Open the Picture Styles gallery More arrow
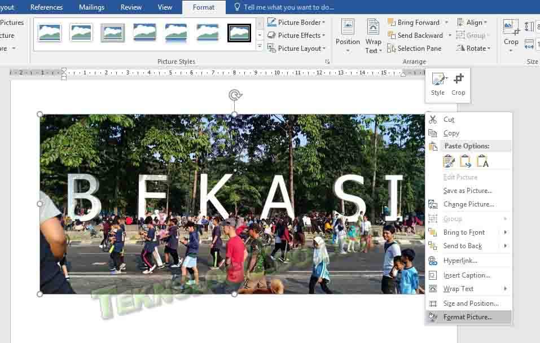The height and width of the screenshot is (343, 540). (x=260, y=46)
